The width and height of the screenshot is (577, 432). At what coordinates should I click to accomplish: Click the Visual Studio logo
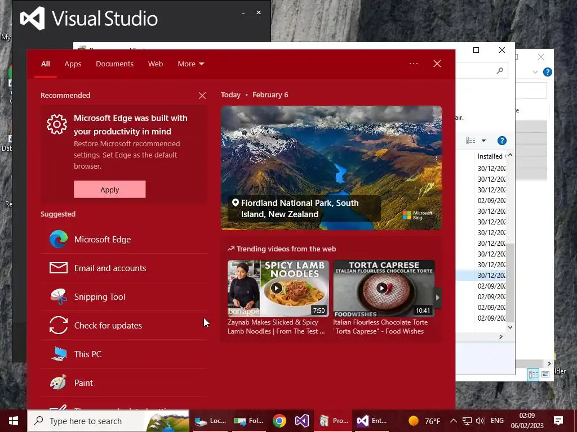pos(32,19)
